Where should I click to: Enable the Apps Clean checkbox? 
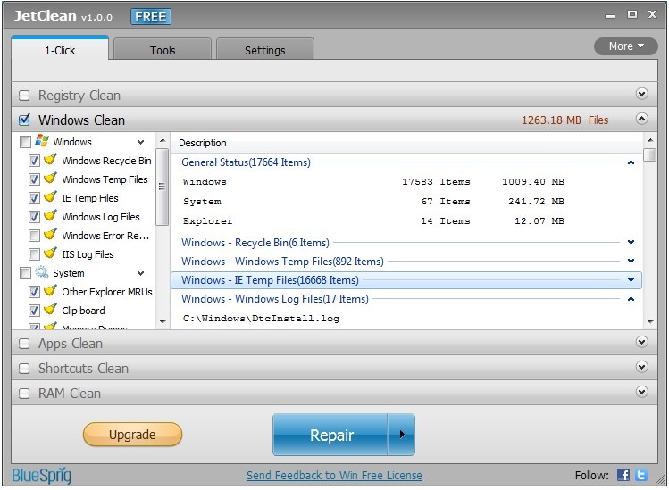(24, 344)
